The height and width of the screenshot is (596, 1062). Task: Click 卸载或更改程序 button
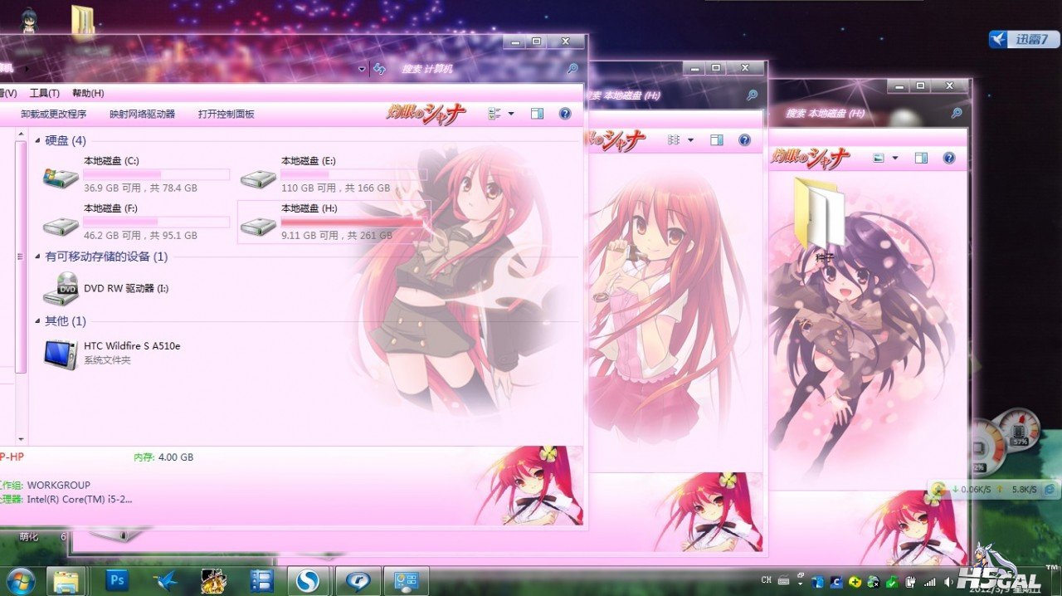(53, 114)
